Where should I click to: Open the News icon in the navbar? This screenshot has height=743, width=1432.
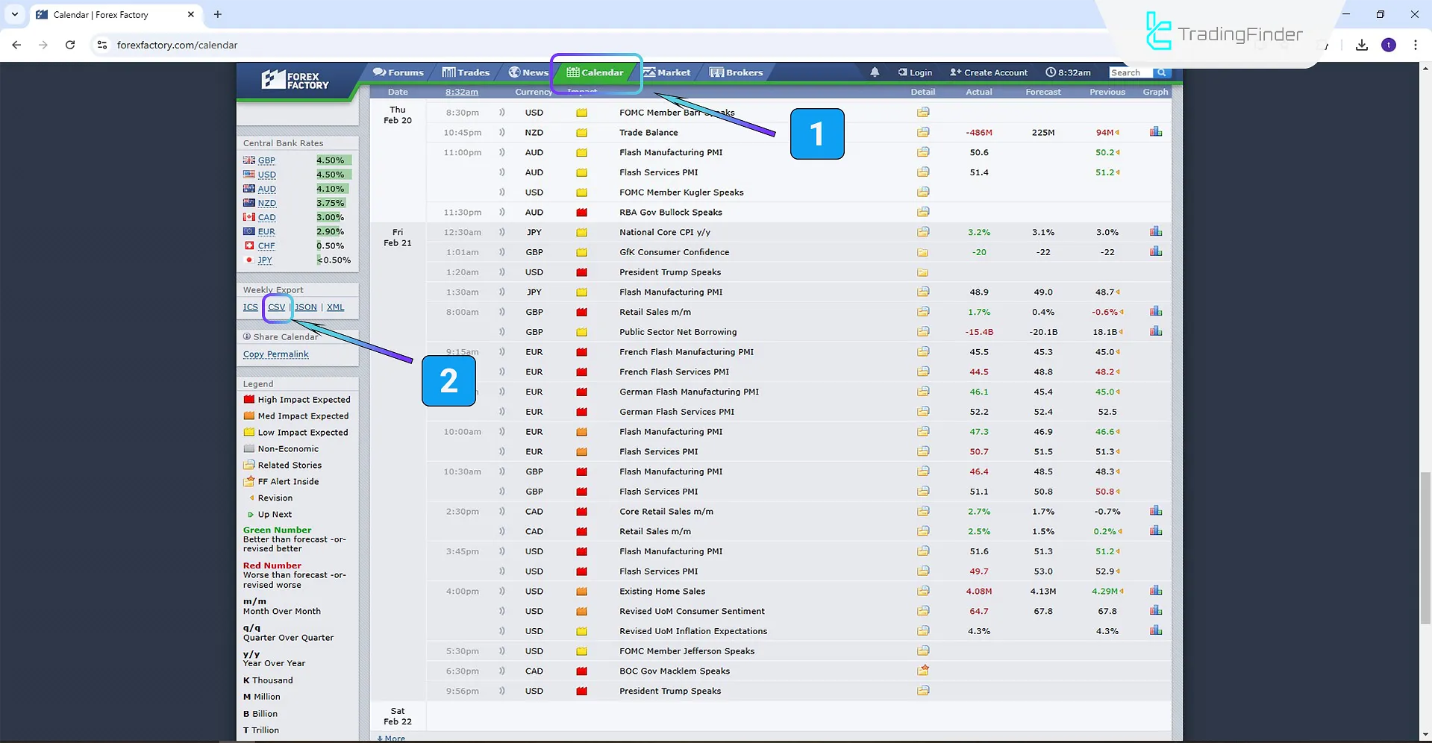(x=514, y=72)
